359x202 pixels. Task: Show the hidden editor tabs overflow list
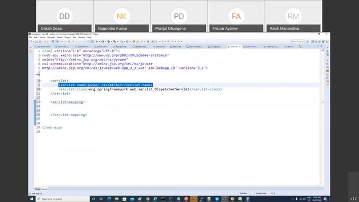click(301, 47)
